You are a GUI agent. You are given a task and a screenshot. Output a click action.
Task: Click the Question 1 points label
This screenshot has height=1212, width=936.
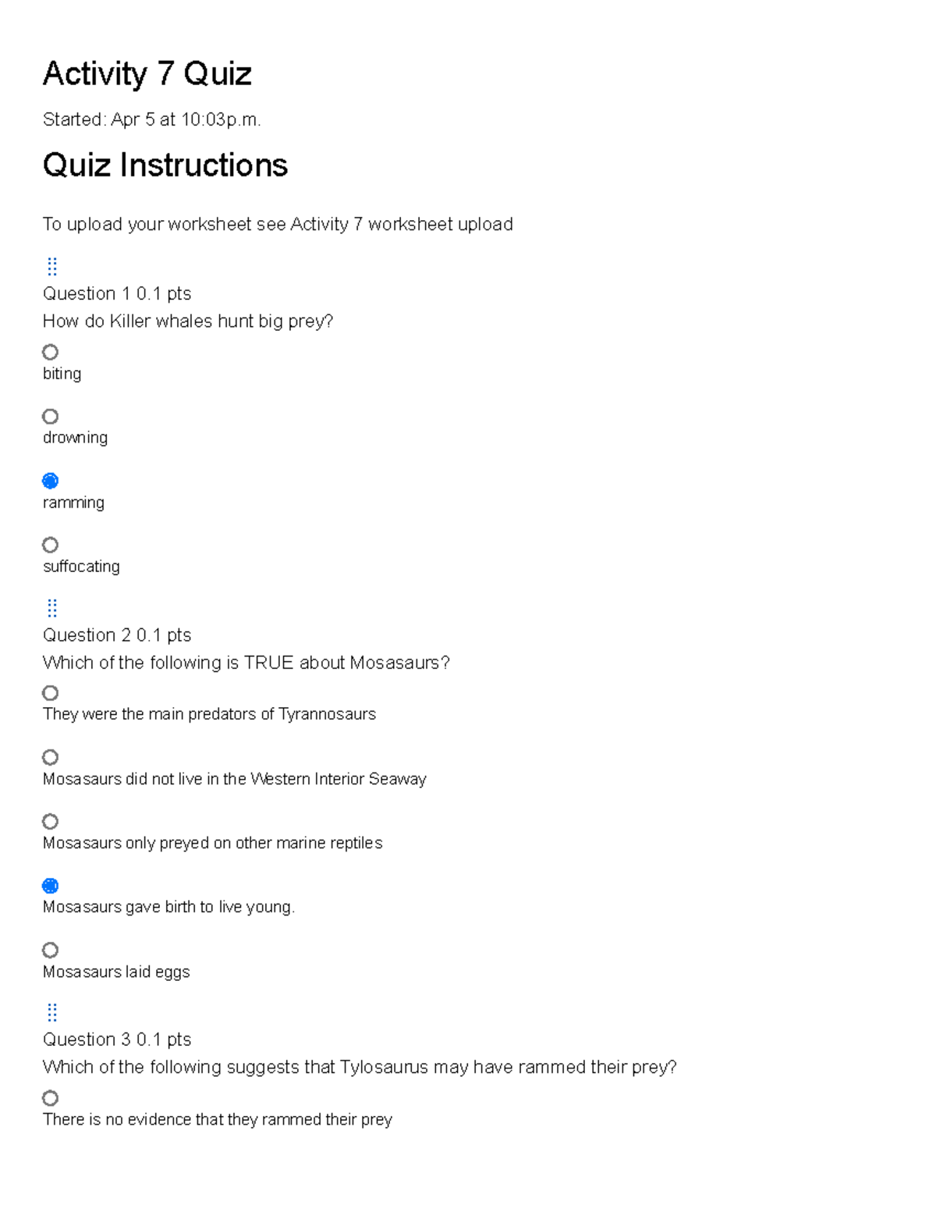(x=117, y=293)
